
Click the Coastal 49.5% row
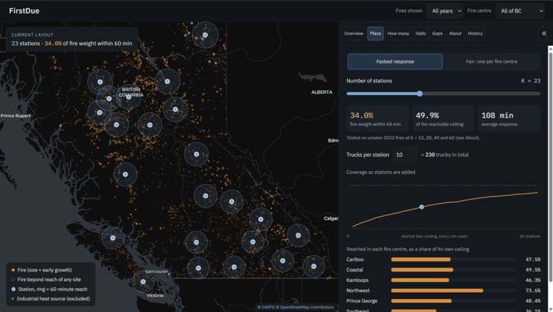click(x=443, y=270)
